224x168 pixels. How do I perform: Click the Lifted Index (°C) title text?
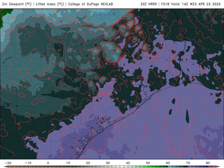pyautogui.click(x=50, y=4)
